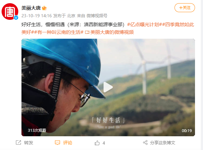Click the gold crown membership badge
Image resolution: width=203 pixels, height=150 pixels.
[44, 8]
